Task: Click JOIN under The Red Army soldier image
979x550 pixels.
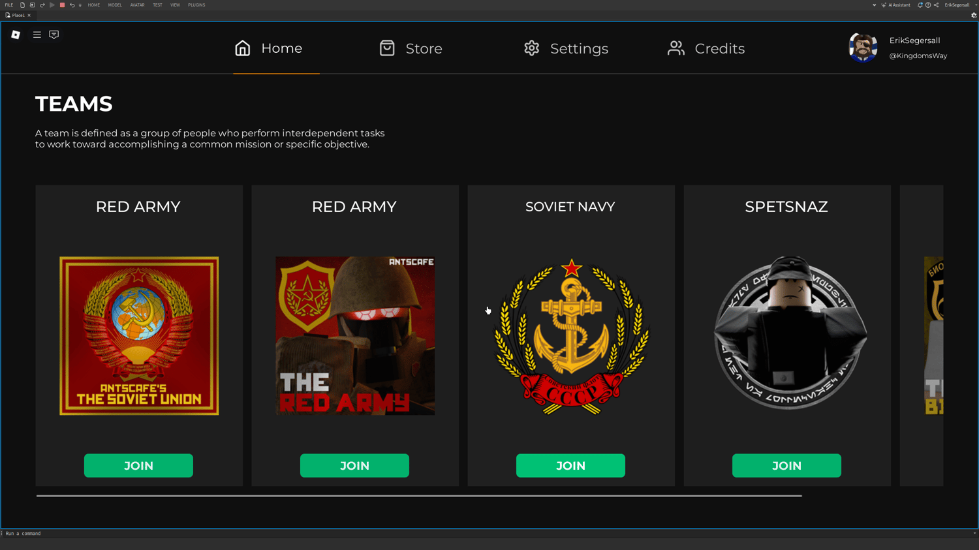Action: 354,466
